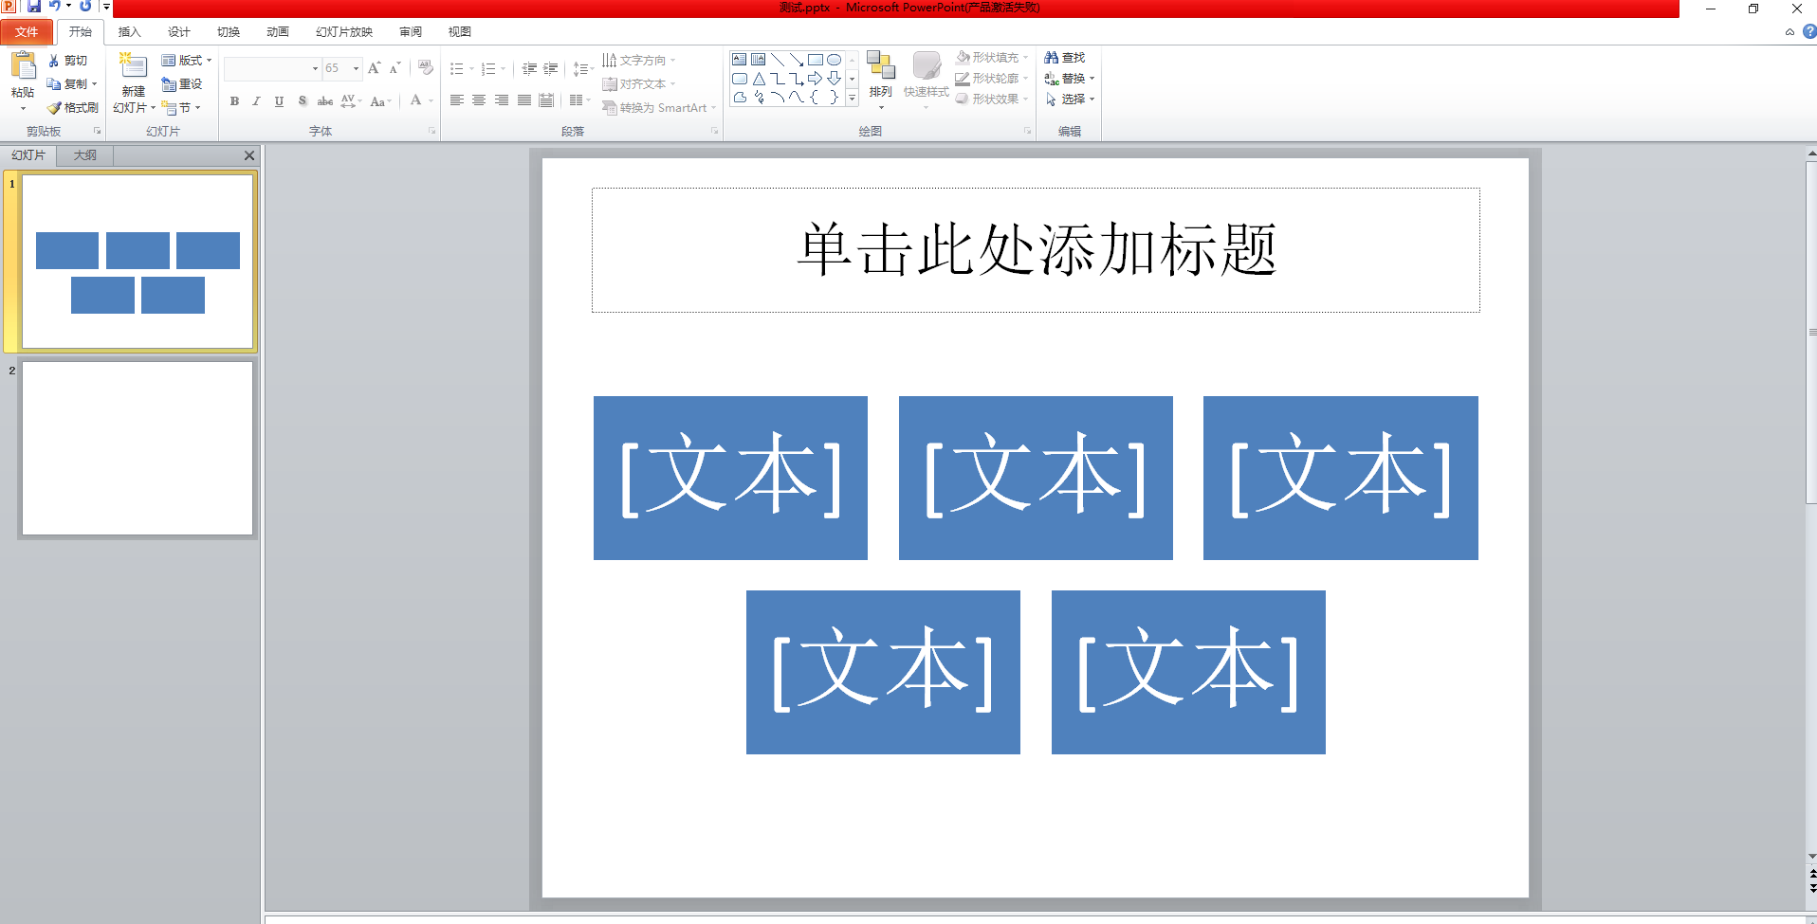
Task: Toggle Italic formatting
Action: coord(256,100)
